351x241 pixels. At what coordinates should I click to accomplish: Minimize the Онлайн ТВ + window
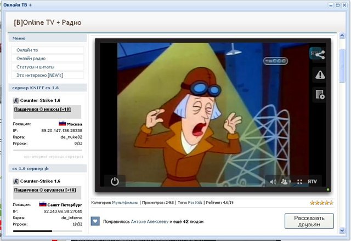pos(331,5)
